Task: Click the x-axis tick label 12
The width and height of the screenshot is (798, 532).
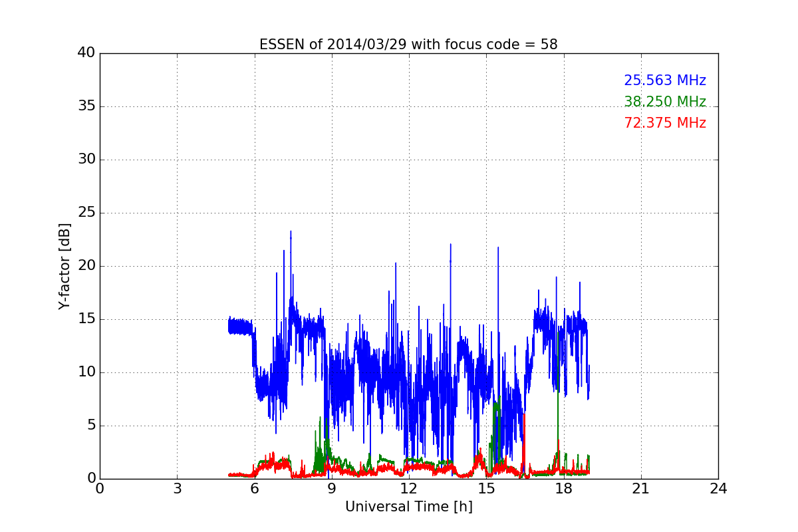Action: (409, 489)
